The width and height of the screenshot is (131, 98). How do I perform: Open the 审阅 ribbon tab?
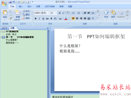[x=61, y=7]
